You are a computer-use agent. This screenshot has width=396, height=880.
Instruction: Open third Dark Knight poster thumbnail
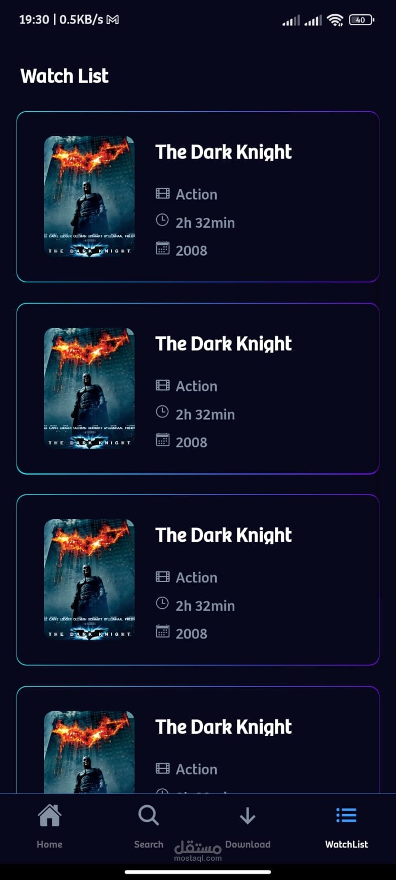89,579
